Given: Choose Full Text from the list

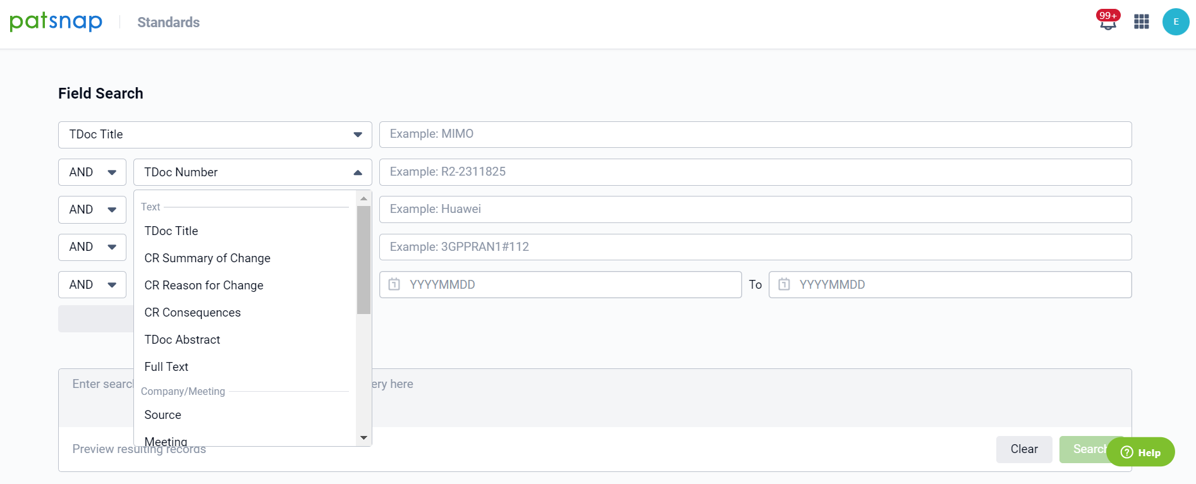Looking at the screenshot, I should (166, 367).
